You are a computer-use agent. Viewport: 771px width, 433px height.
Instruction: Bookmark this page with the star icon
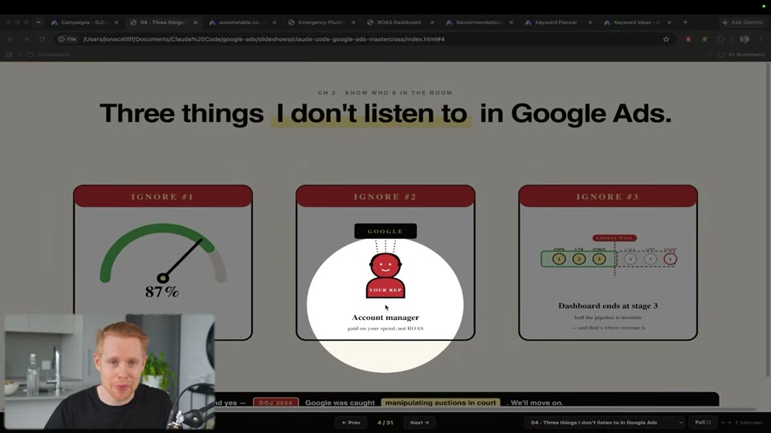(x=667, y=39)
